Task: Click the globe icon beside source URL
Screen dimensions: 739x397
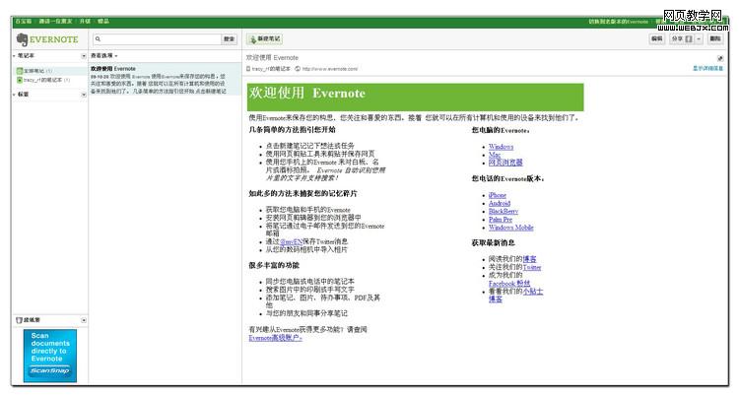Action: tap(299, 69)
